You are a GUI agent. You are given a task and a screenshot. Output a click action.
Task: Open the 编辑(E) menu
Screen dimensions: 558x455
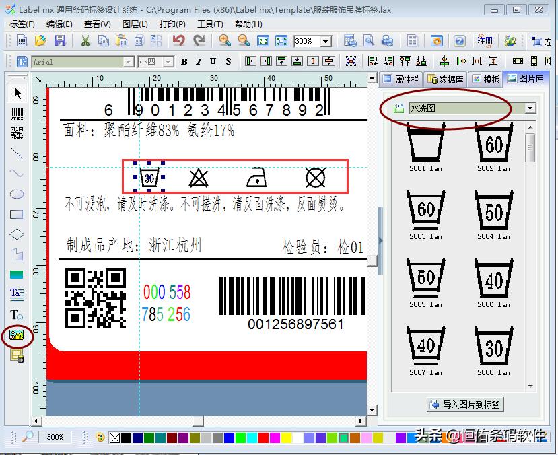click(59, 24)
